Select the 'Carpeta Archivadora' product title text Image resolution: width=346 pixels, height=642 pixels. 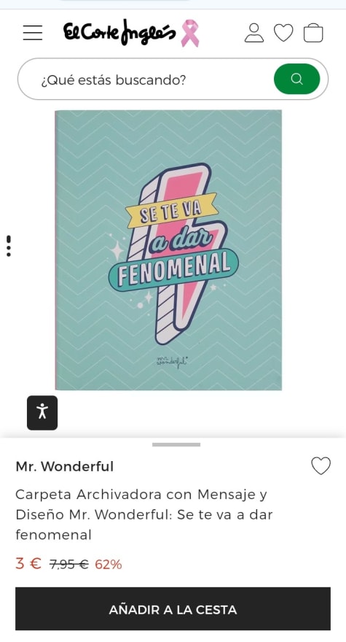tap(144, 514)
